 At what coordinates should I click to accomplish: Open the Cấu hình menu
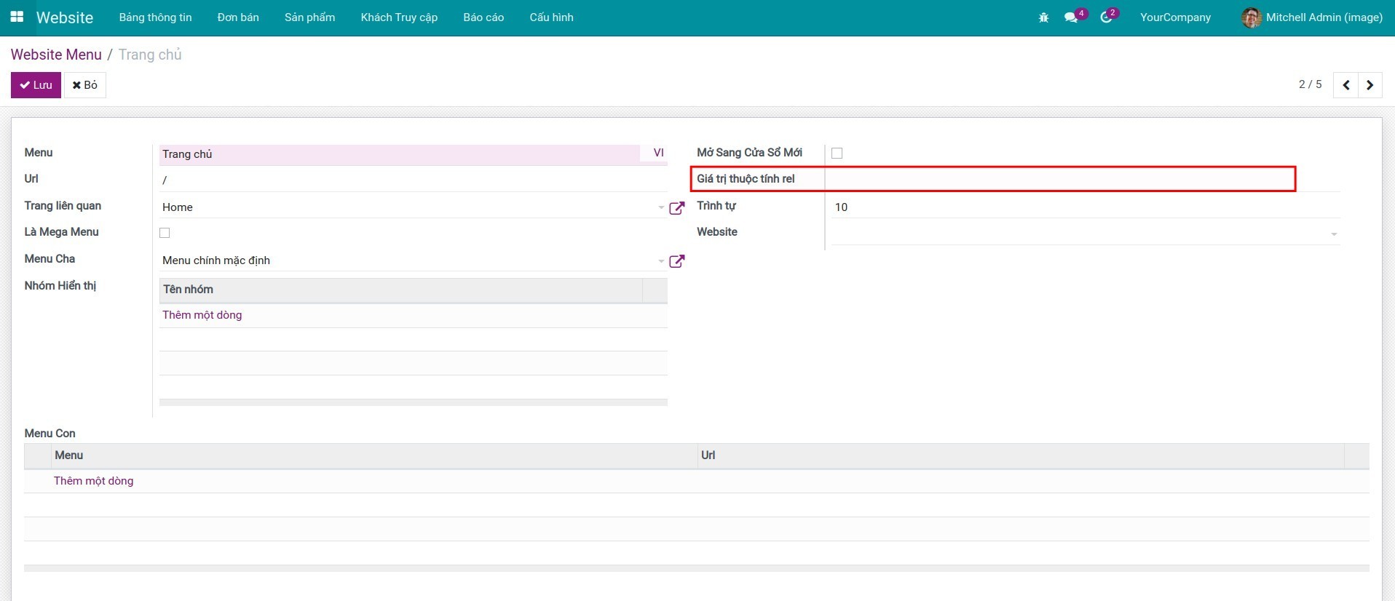tap(551, 17)
